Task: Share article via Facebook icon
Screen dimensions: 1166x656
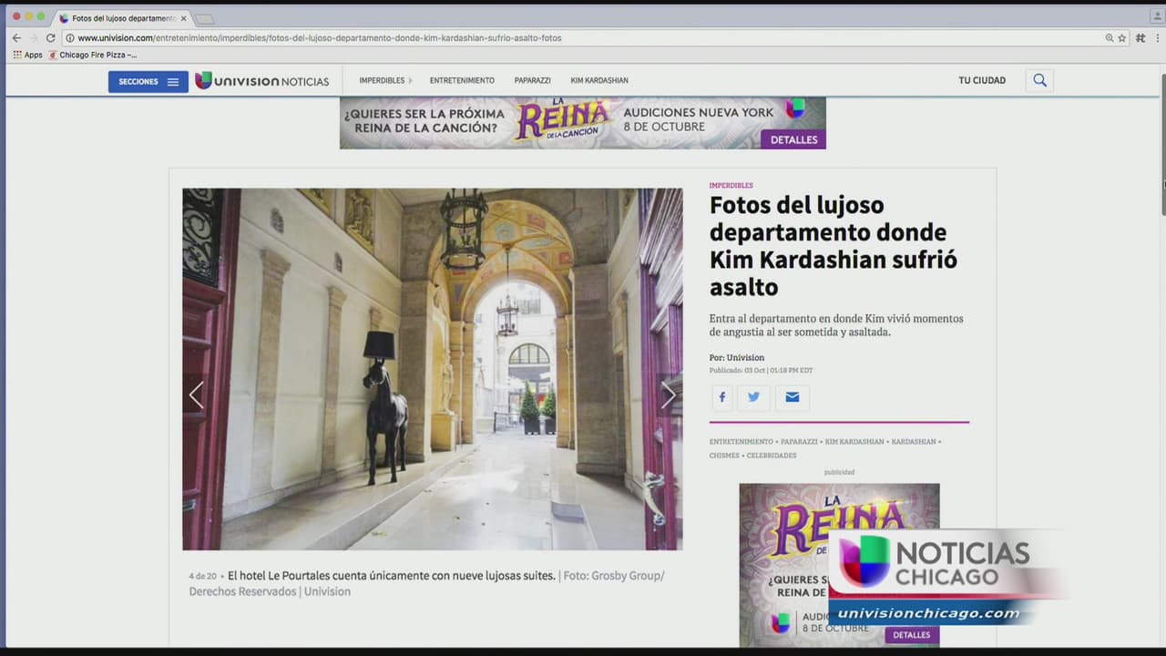Action: pos(722,397)
